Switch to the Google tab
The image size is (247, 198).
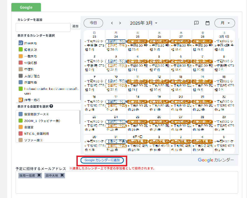point(26,7)
